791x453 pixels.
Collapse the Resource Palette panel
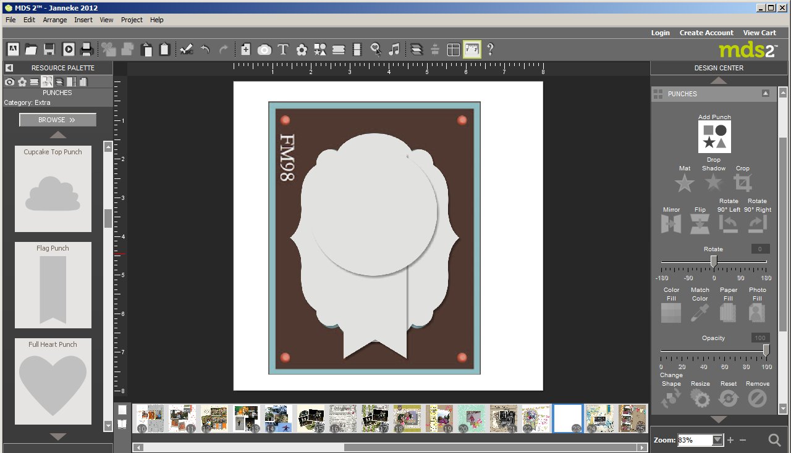(9, 68)
